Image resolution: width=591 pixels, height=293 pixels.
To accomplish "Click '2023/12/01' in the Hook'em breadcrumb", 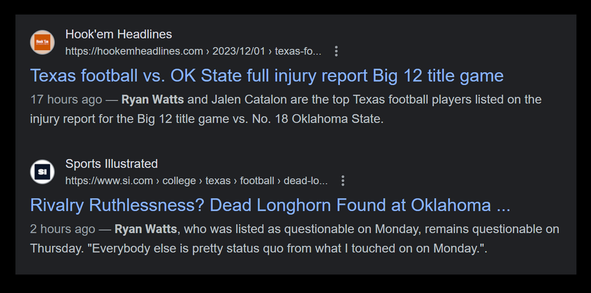I will pos(239,51).
